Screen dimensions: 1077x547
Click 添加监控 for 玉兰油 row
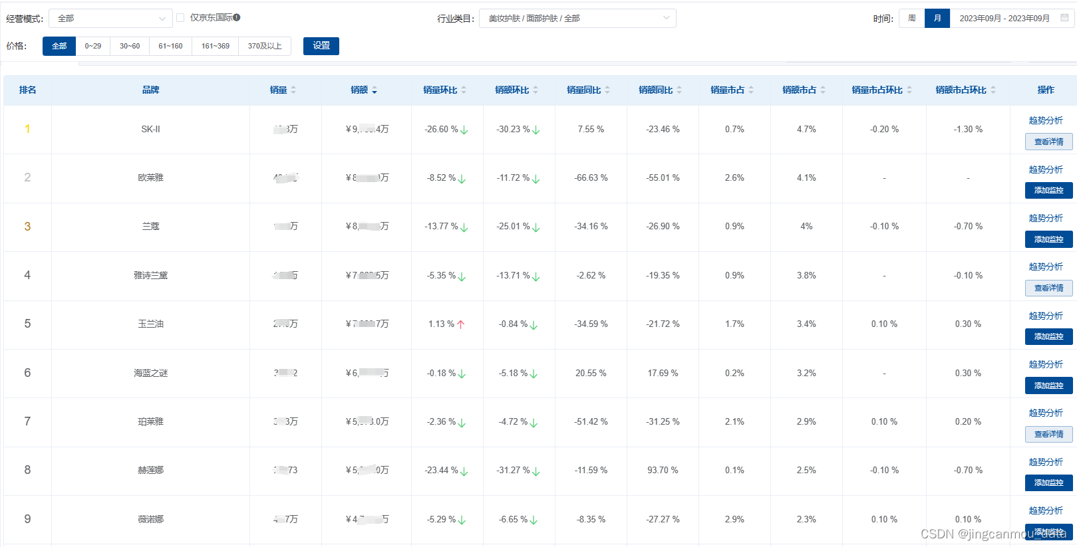(x=1049, y=336)
